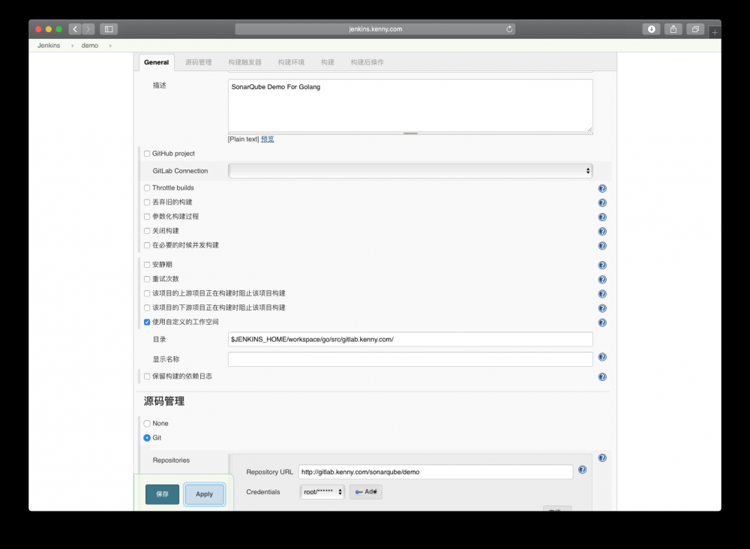The width and height of the screenshot is (750, 549).
Task: Open the 构建触发器 tab
Action: click(x=245, y=62)
